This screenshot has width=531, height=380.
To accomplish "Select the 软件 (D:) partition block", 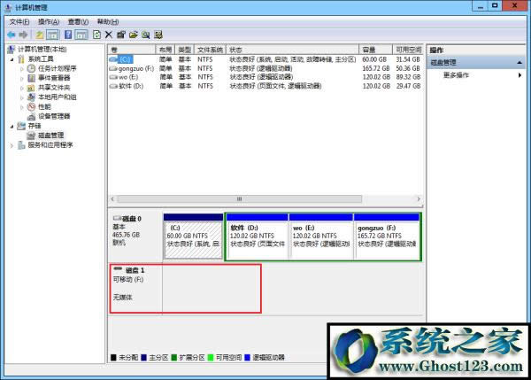I will click(x=257, y=235).
